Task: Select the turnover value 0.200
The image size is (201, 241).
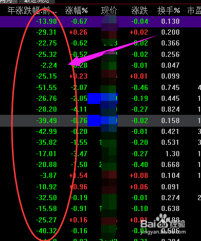Action: click(170, 32)
